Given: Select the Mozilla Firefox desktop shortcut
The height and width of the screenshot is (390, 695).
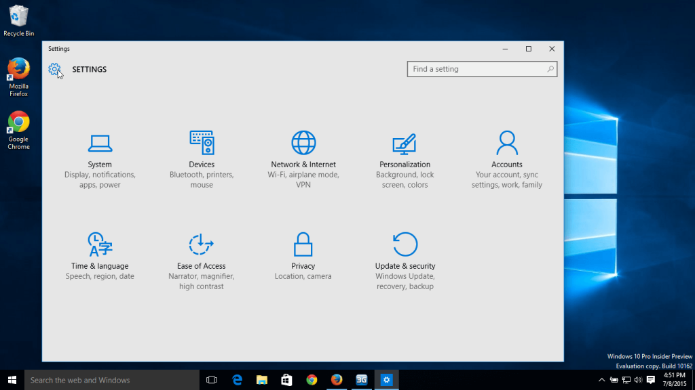Looking at the screenshot, I should 18,77.
